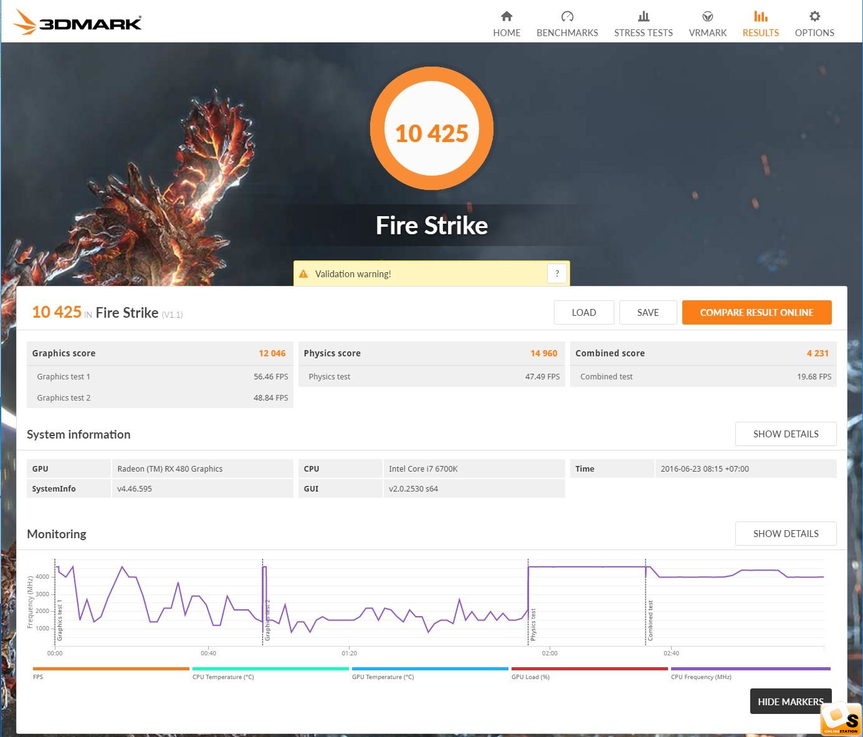Open the VRMark icon
The height and width of the screenshot is (737, 863).
click(x=708, y=16)
